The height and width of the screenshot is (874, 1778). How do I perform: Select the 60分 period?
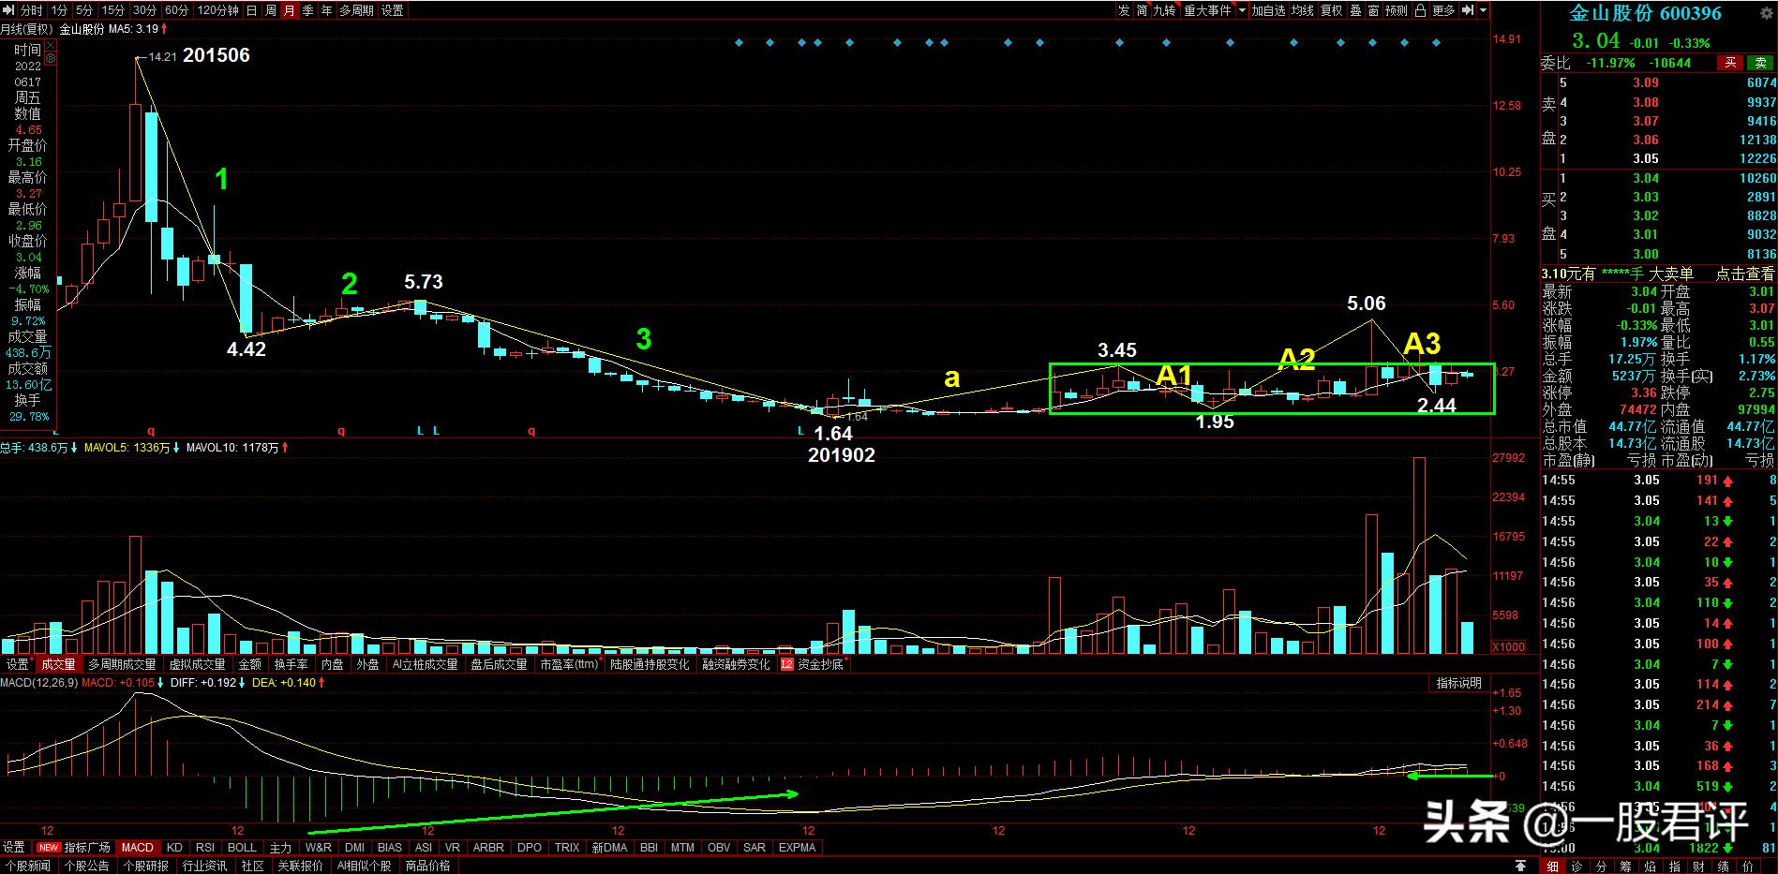pos(176,10)
